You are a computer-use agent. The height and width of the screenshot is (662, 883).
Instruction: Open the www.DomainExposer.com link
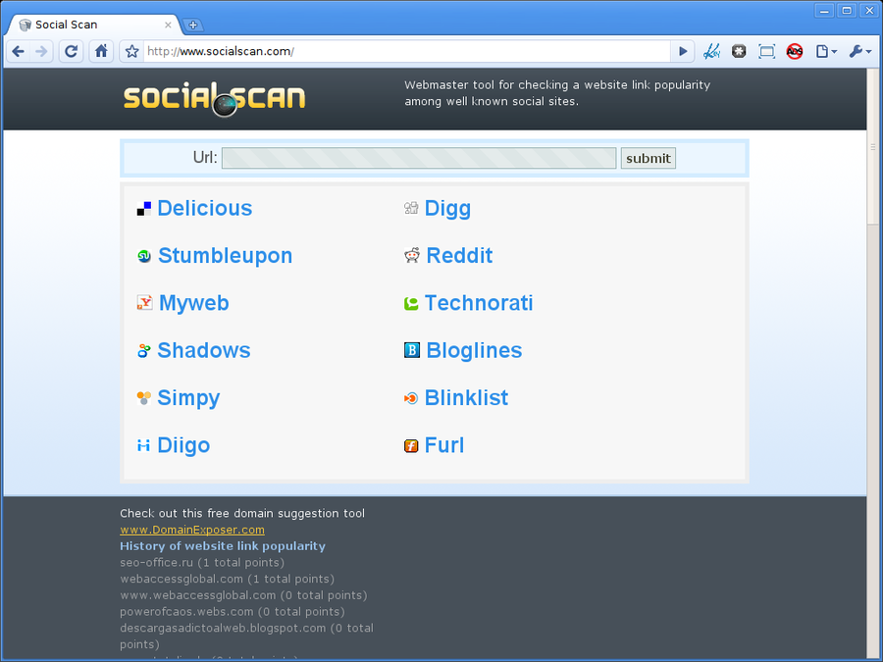tap(192, 530)
